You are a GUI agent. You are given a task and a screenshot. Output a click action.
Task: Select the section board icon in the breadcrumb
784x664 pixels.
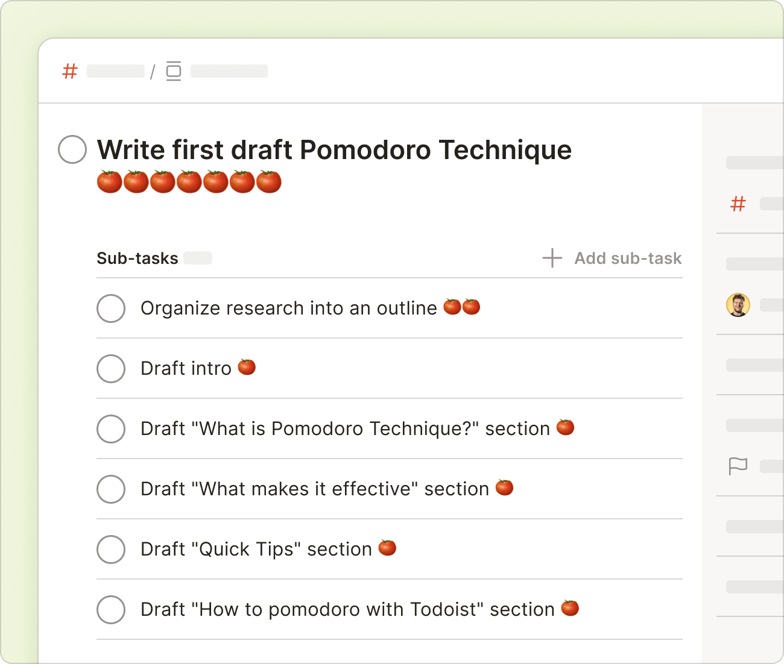coord(173,71)
